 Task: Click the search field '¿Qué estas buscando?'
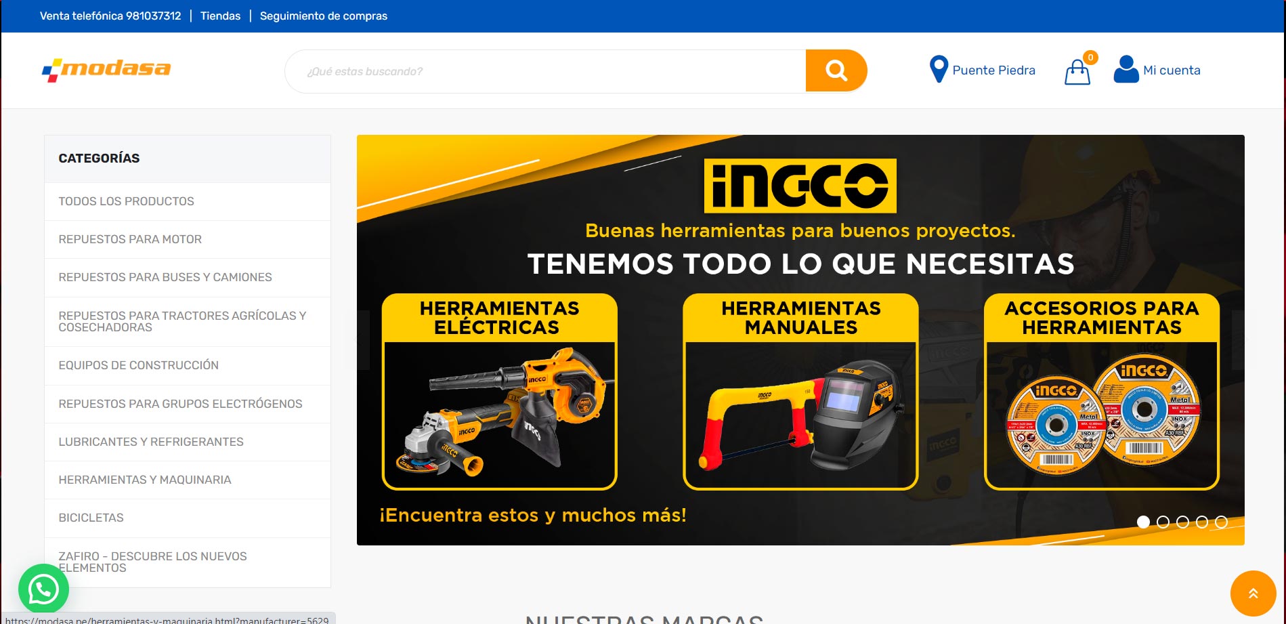click(x=545, y=71)
